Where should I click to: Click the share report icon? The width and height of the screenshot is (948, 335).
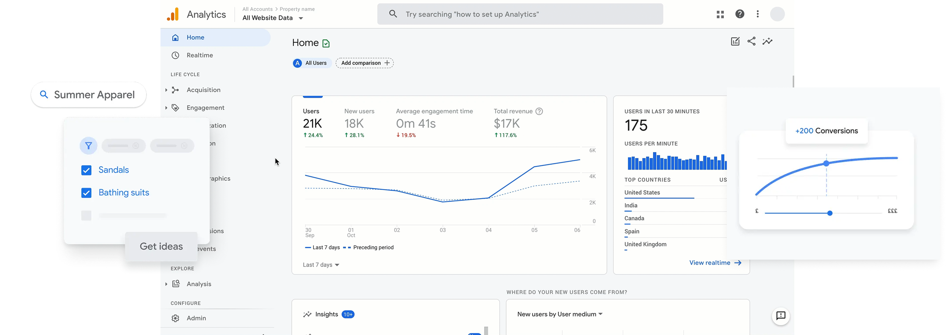pyautogui.click(x=751, y=41)
